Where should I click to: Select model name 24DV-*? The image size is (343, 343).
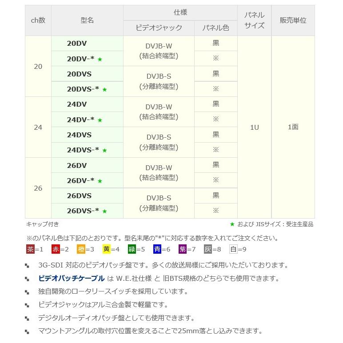(80, 120)
